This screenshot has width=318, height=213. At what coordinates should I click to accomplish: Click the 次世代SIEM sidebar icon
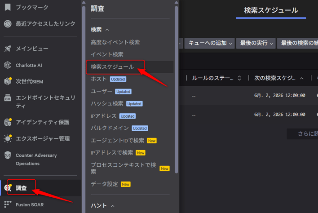(x=8, y=81)
